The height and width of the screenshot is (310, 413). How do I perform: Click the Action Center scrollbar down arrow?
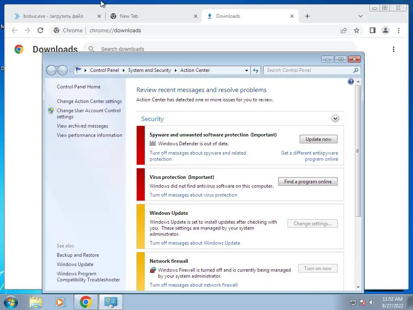[x=358, y=287]
